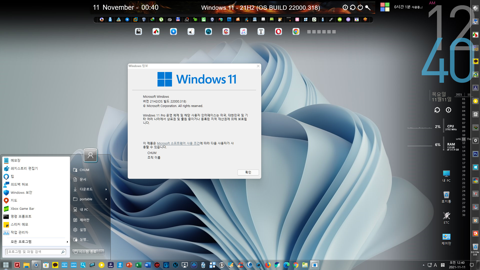Expand the 다운로드 submenu arrow
The height and width of the screenshot is (270, 480).
(x=106, y=189)
